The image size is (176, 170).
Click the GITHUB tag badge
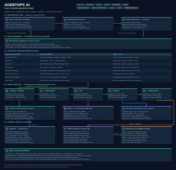click(126, 5)
